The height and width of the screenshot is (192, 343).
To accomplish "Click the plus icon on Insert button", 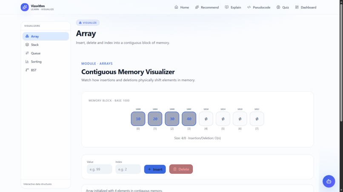I will click(150, 169).
